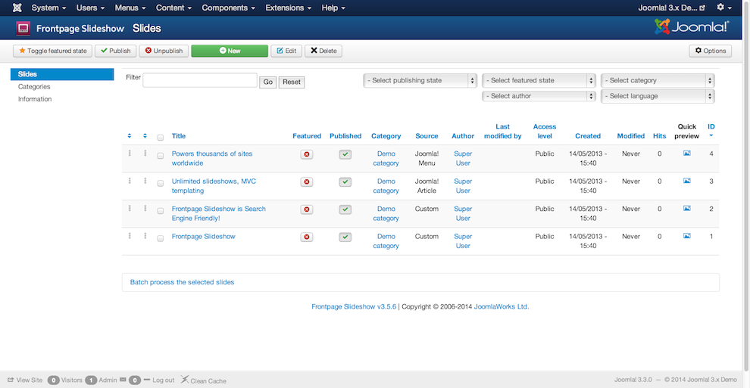Viewport: 750px width, 388px height.
Task: Select Slides in the sidebar
Action: (x=62, y=74)
